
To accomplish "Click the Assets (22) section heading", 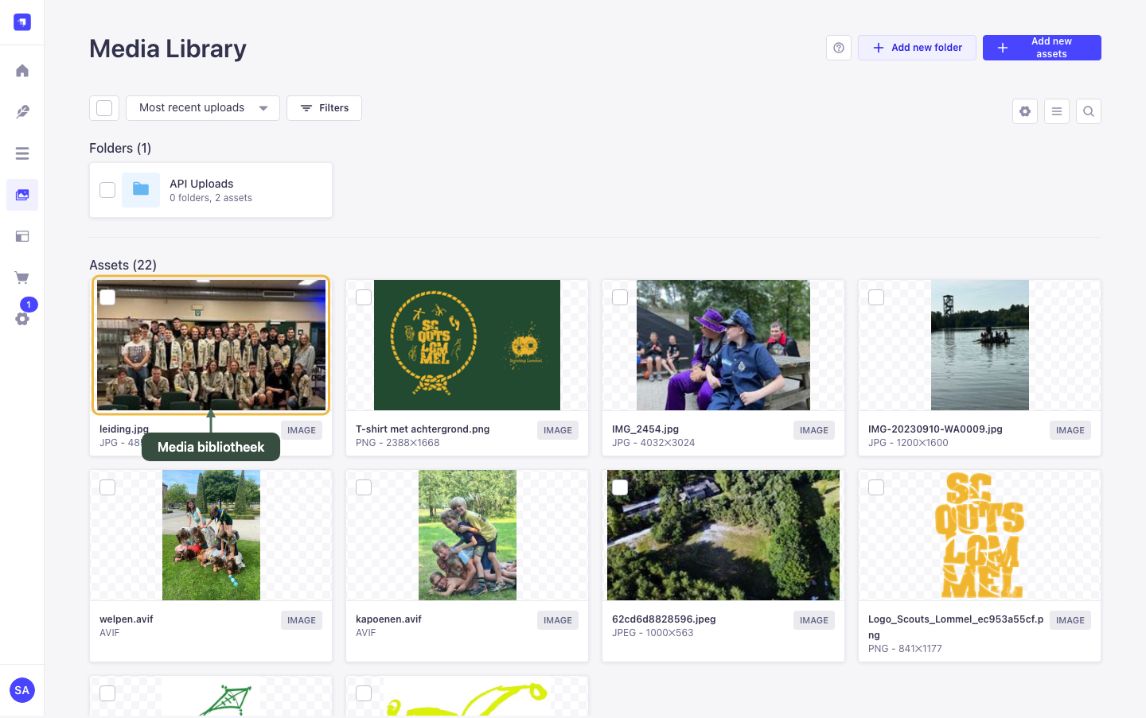I will coord(123,265).
